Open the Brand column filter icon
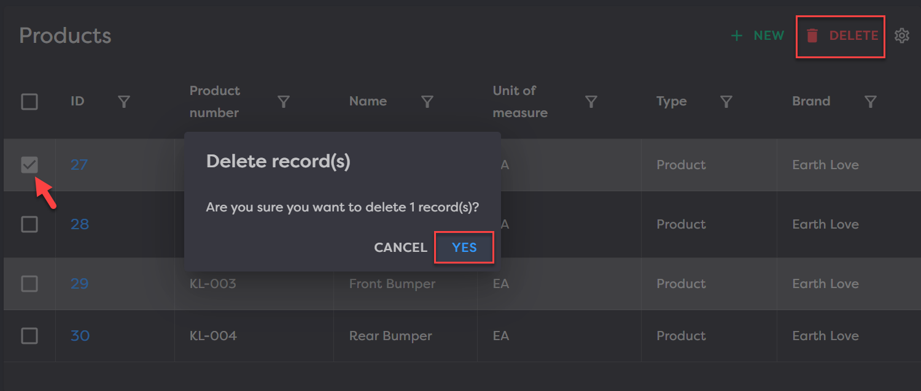Viewport: 921px width, 391px height. tap(870, 102)
